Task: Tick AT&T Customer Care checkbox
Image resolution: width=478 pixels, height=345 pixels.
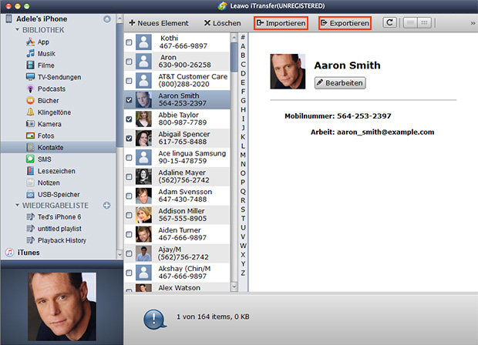Action: (x=129, y=81)
